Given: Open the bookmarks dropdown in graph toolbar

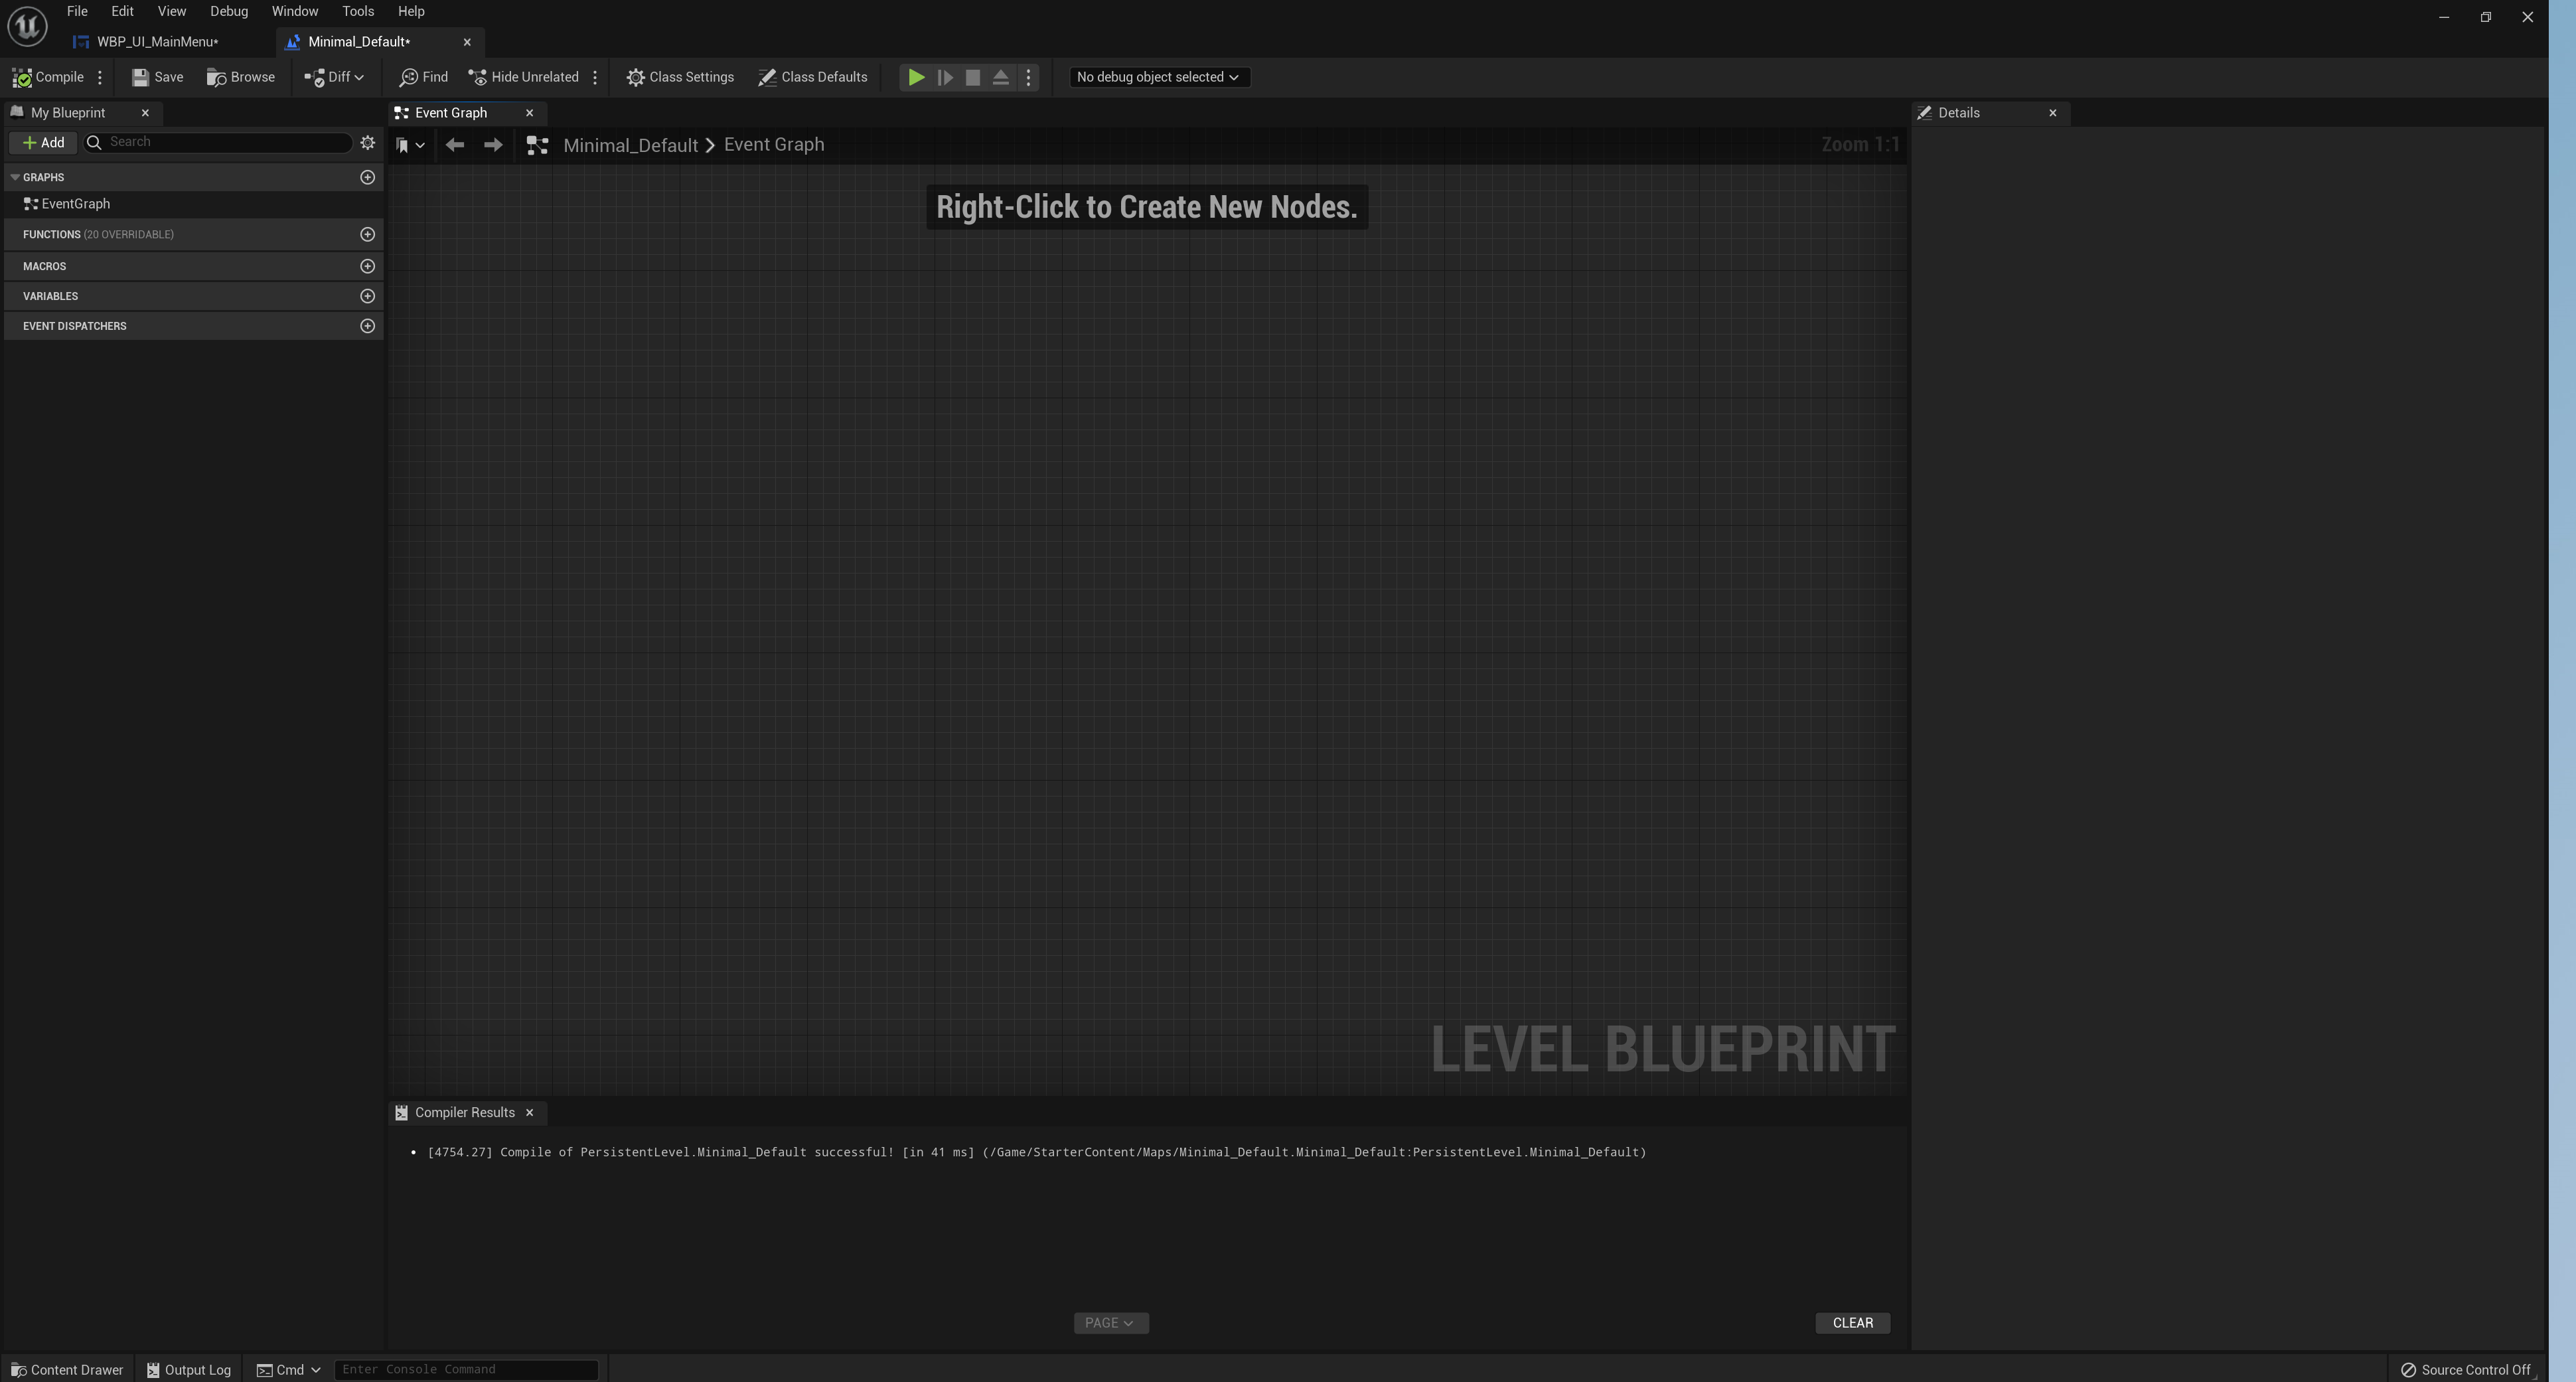Looking at the screenshot, I should click(409, 145).
